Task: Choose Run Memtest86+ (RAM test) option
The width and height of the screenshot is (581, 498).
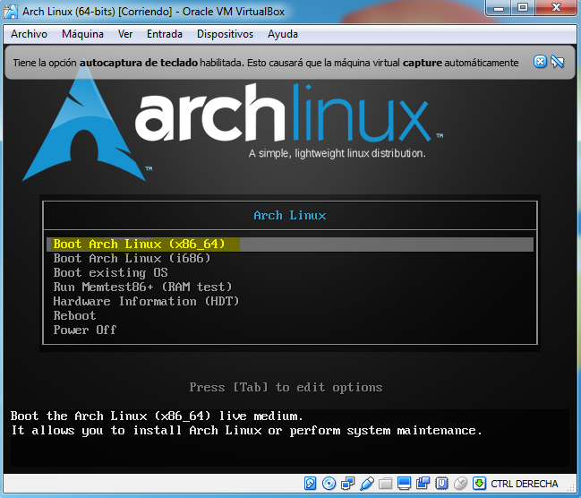Action: click(x=142, y=287)
